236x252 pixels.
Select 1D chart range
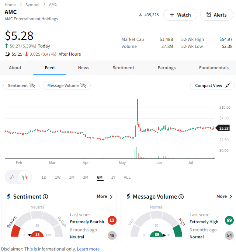[x=44, y=177]
